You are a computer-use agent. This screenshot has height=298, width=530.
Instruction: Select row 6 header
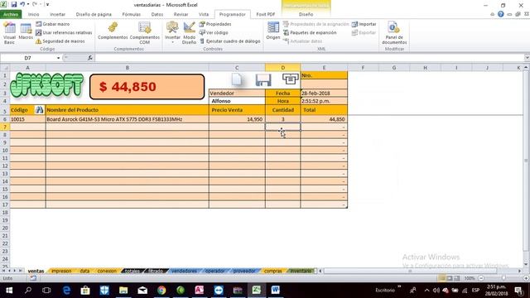[x=5, y=119]
